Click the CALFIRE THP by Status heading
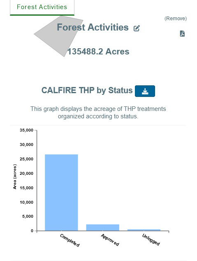197x261 pixels. coord(87,90)
